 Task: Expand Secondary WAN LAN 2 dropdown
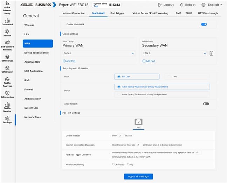pyautogui.click(x=174, y=53)
